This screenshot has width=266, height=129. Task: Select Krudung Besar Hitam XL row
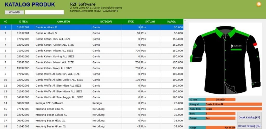(92, 126)
